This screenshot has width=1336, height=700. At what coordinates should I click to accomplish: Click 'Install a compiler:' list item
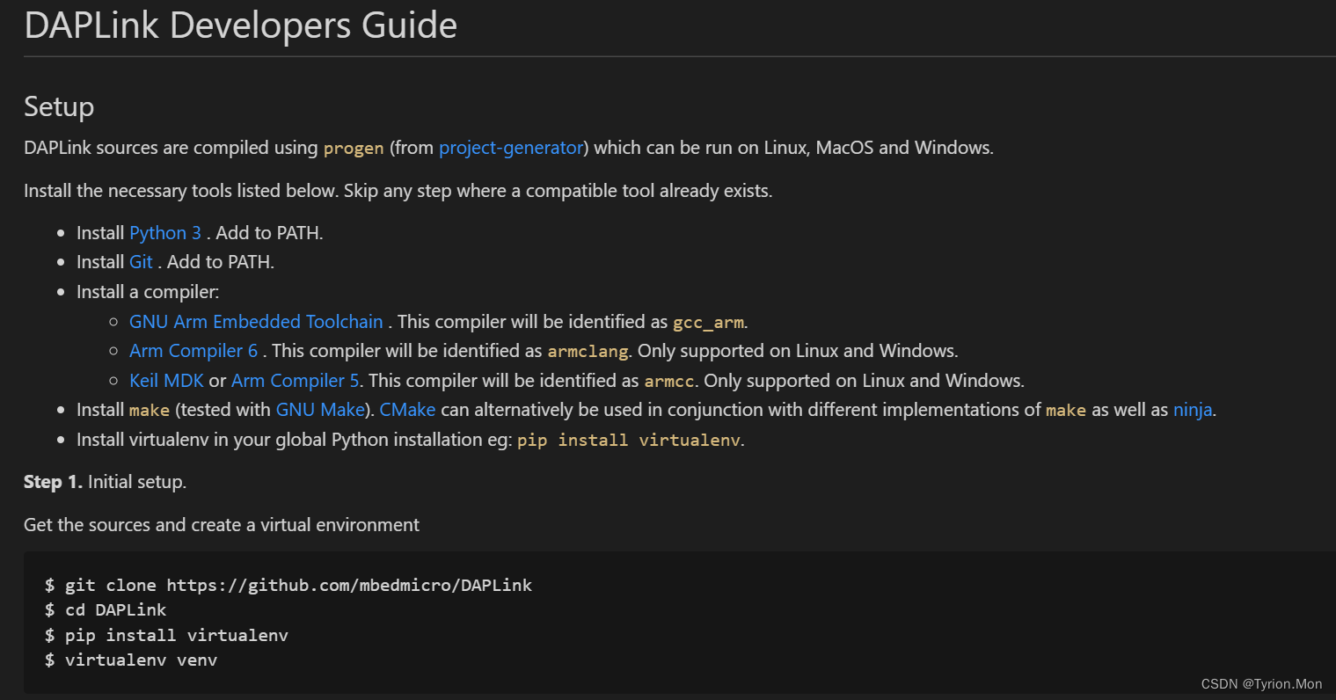pyautogui.click(x=148, y=292)
